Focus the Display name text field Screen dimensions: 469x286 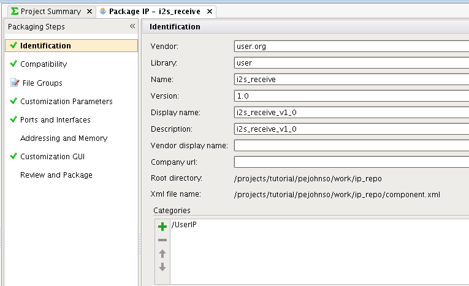351,113
